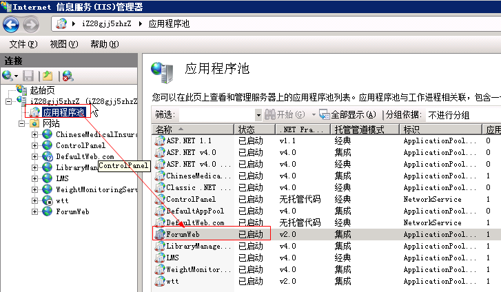Select the LibraryManage... application pool

(x=326, y=246)
